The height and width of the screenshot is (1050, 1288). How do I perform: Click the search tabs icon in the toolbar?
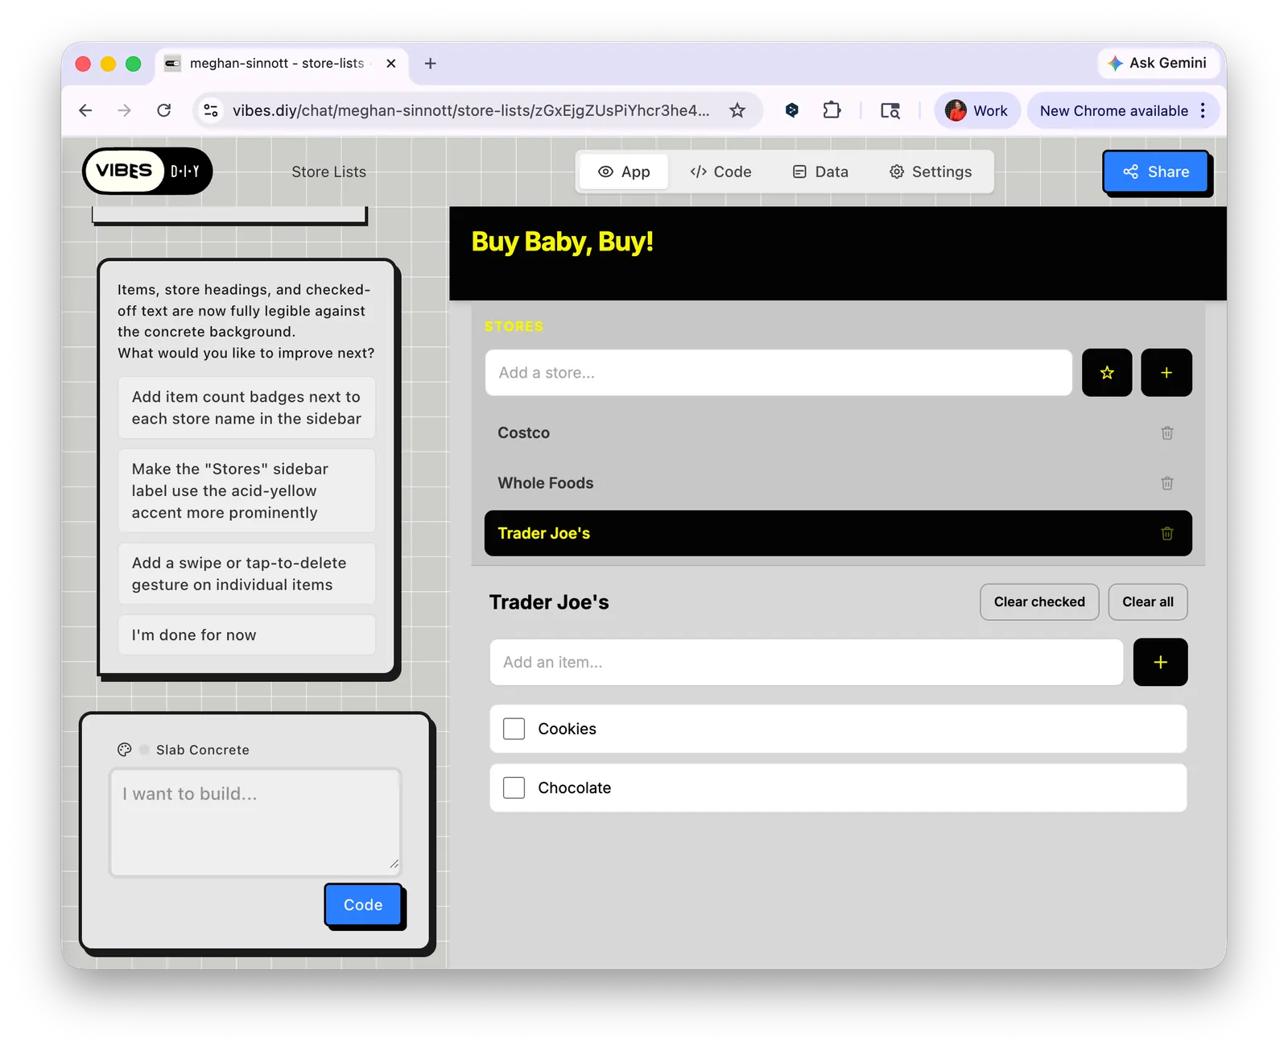point(890,110)
